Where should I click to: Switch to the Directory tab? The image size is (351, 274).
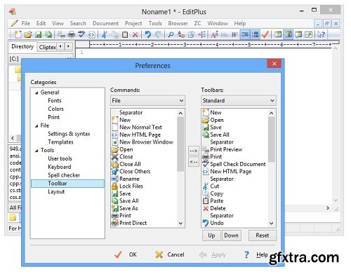22,46
